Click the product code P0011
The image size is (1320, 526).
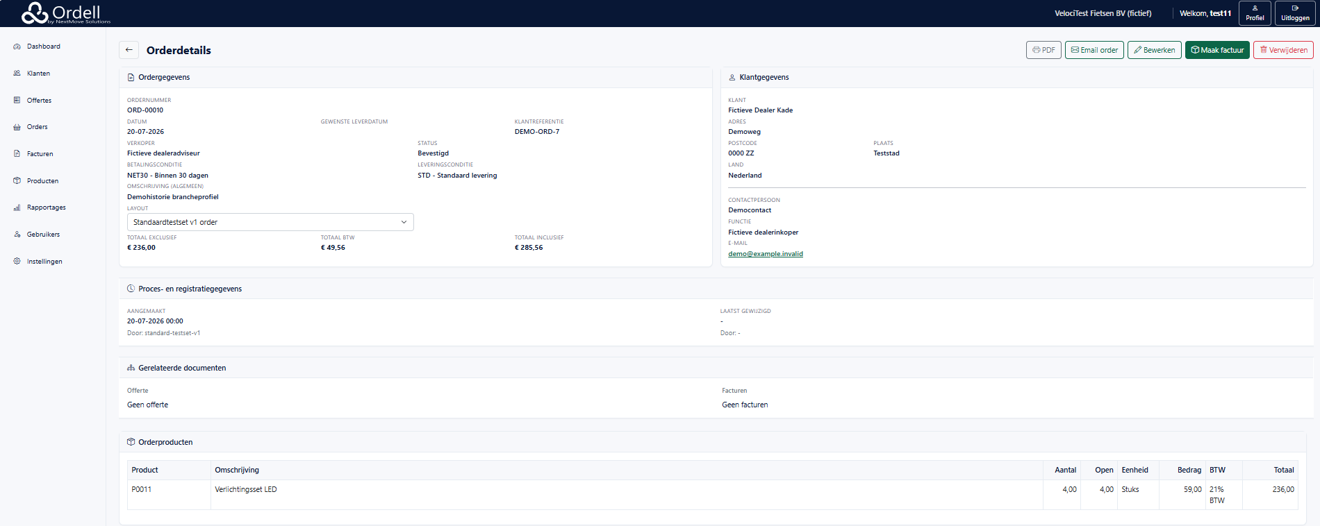[142, 489]
